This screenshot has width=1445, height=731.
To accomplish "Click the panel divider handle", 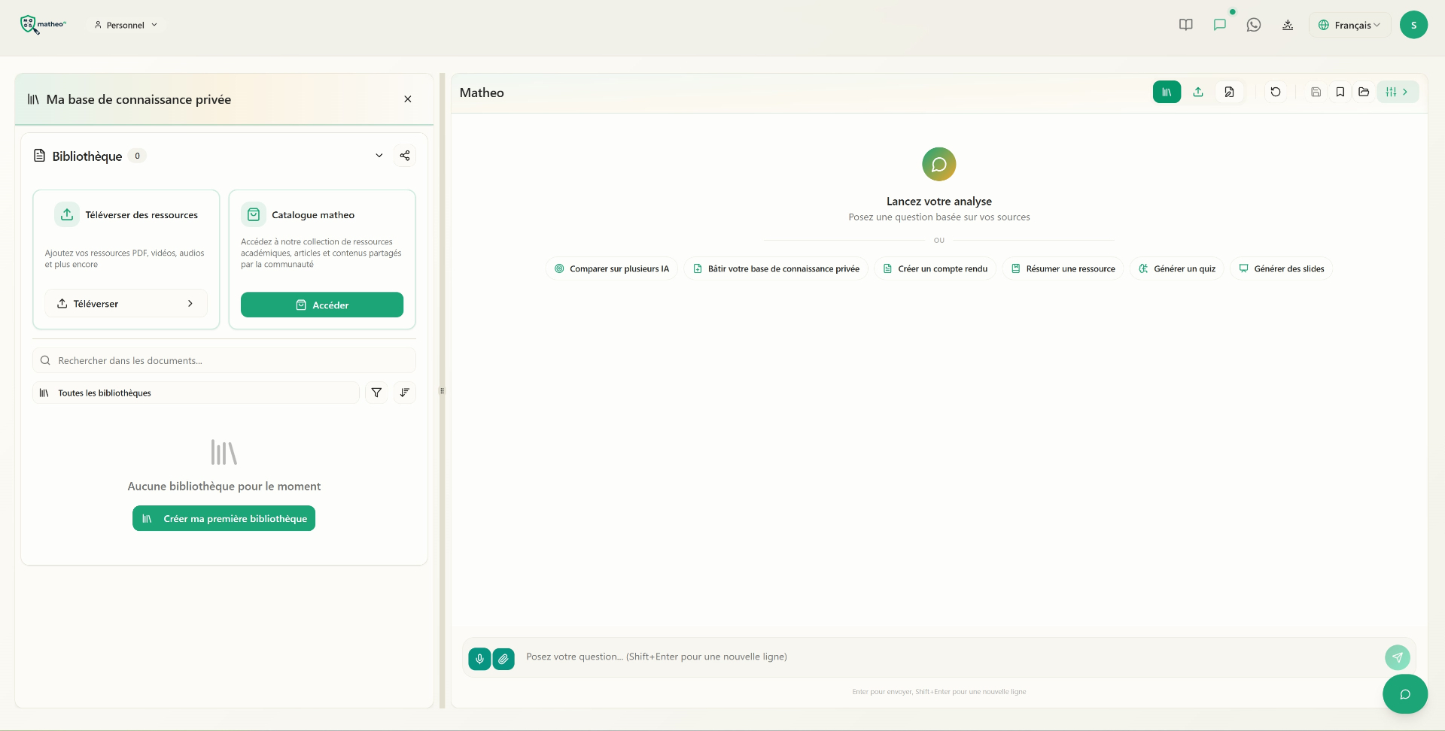I will [443, 391].
